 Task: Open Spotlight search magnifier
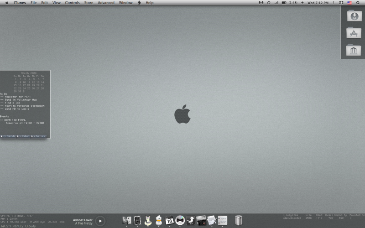tap(358, 3)
